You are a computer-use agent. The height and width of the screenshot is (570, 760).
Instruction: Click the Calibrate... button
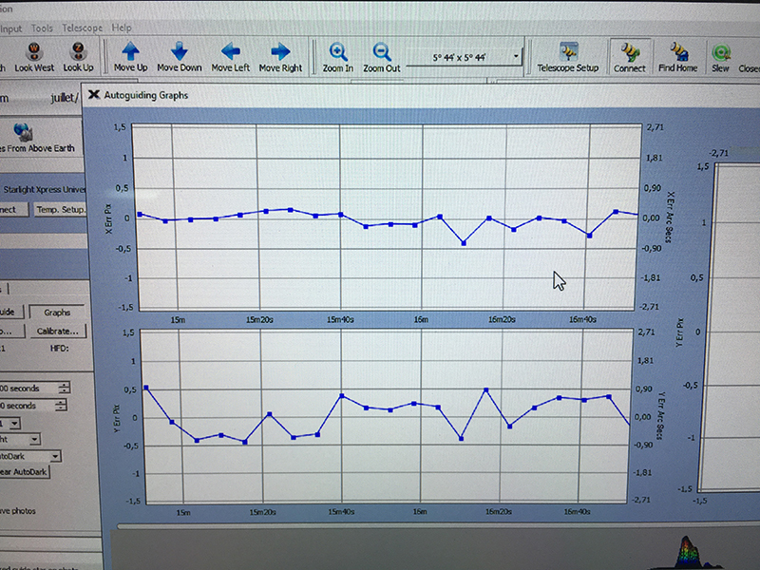click(x=57, y=332)
